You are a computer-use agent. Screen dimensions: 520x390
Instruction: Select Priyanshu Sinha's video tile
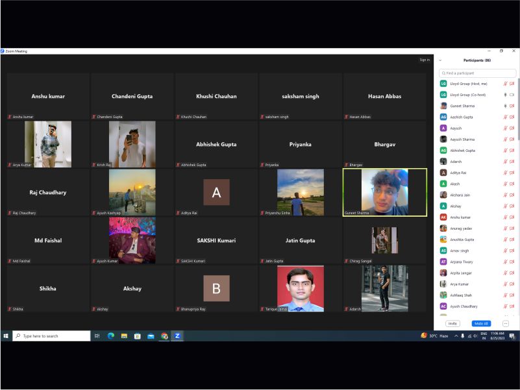(x=300, y=192)
